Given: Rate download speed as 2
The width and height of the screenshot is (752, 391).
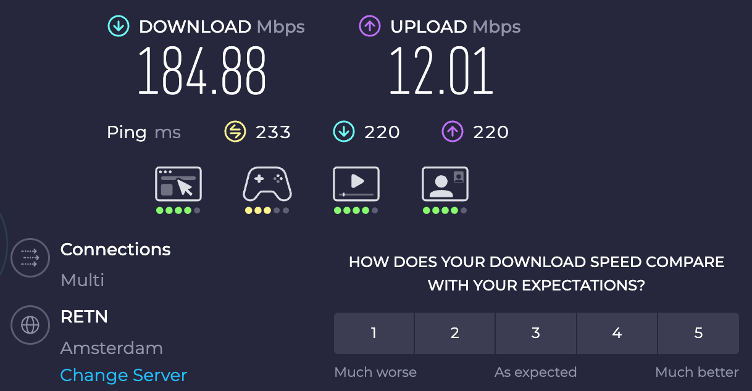Looking at the screenshot, I should pyautogui.click(x=454, y=333).
